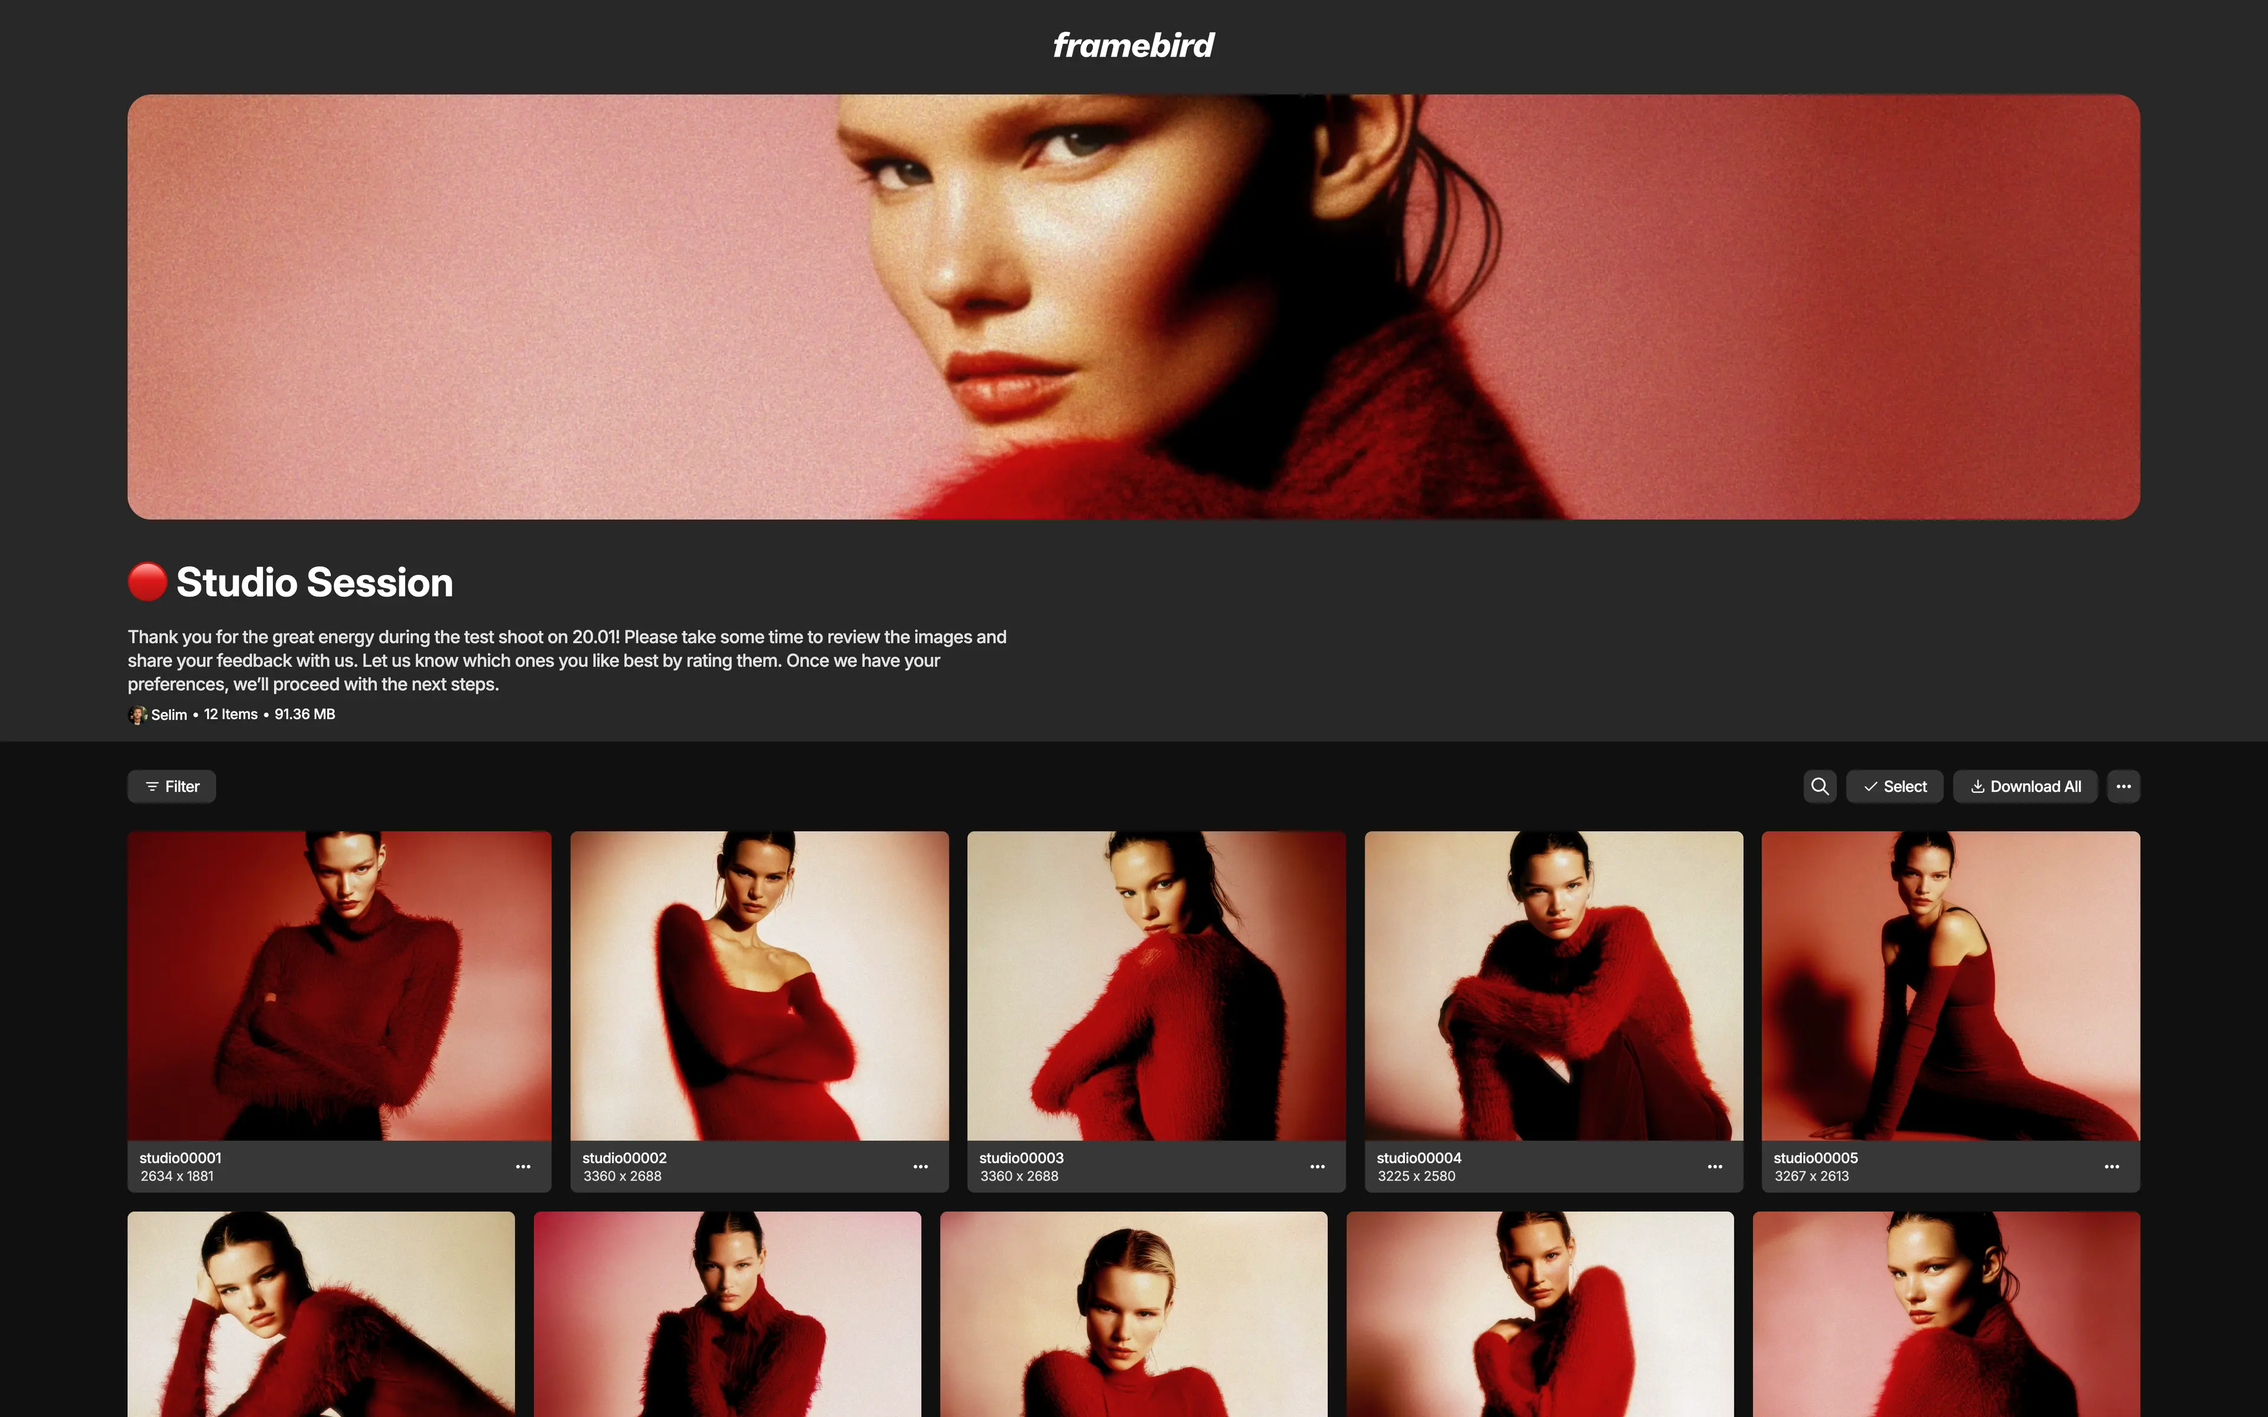2268x1417 pixels.
Task: Open options menu for studio00003
Action: coord(1317,1167)
